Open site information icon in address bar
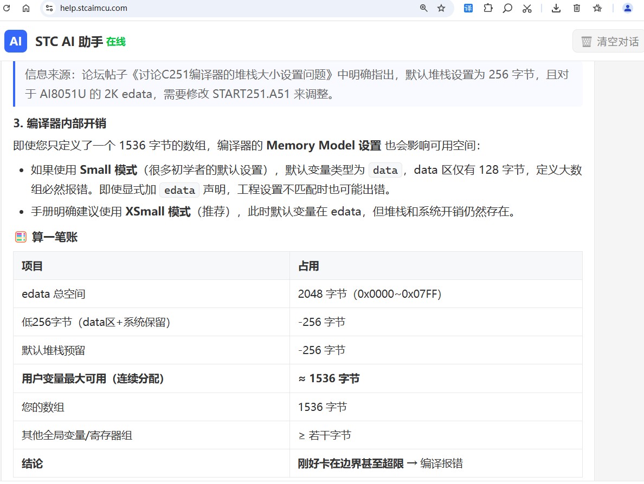Screen dimensions: 644x484 (49, 8)
